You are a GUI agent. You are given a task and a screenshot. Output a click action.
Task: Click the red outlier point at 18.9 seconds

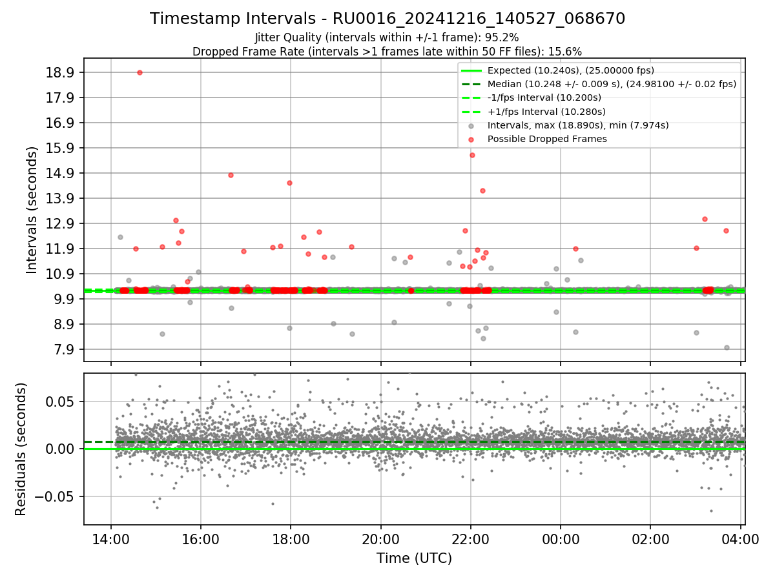click(139, 72)
